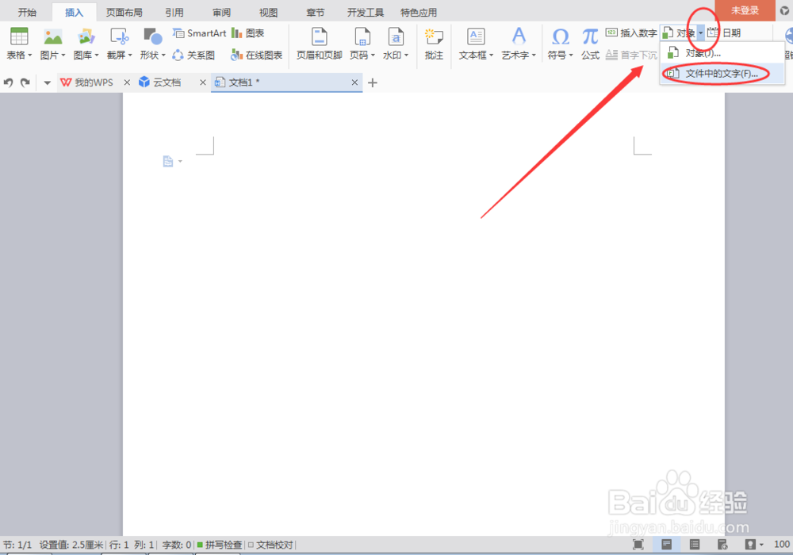Screen dimensions: 793x555
Task: Click the 字数: 0 word count
Action: coord(177,545)
